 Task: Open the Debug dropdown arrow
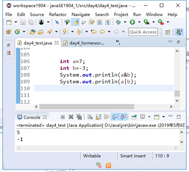[x=125, y=22]
